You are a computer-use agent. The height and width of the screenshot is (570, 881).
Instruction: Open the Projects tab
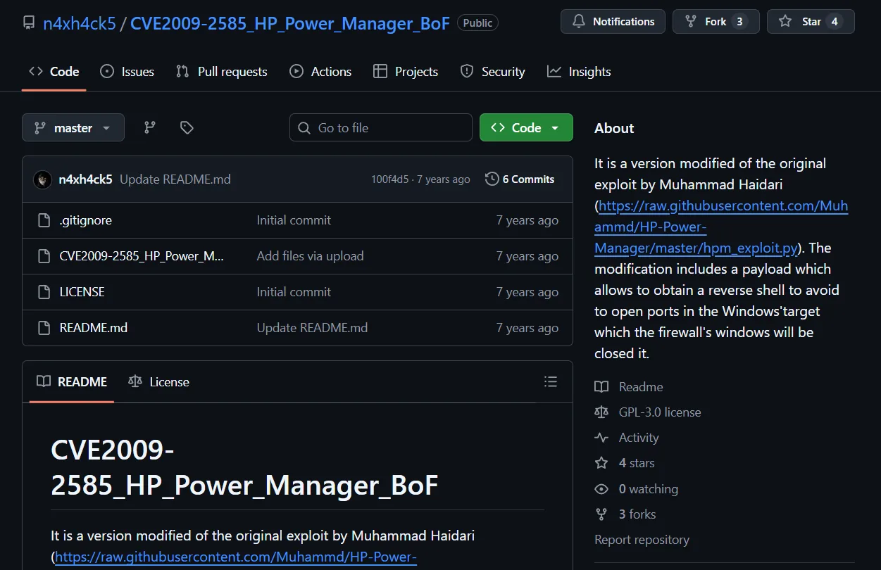tap(405, 72)
